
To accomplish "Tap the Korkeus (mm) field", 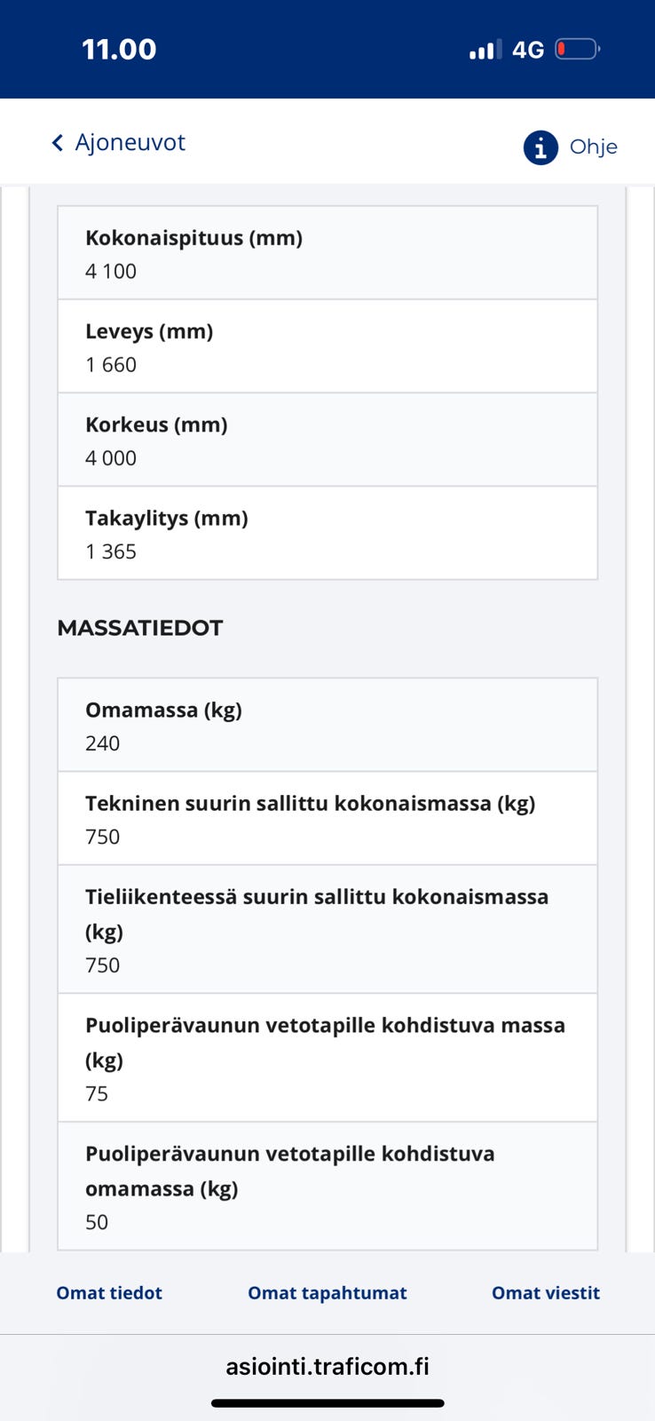I will click(x=327, y=440).
